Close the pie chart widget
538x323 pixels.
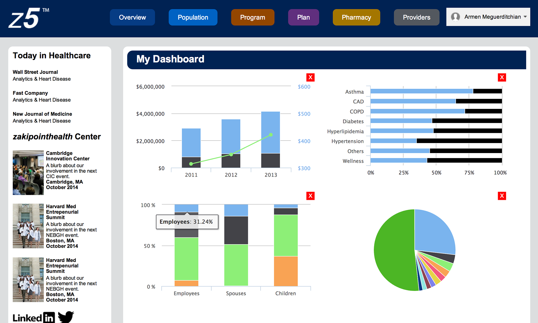coord(502,196)
